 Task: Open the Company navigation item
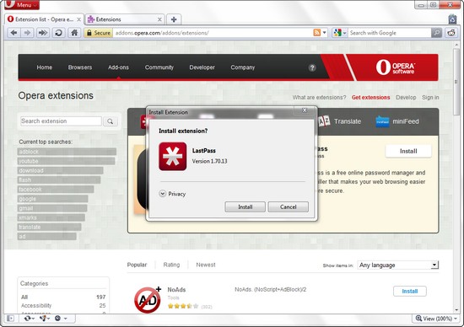click(243, 67)
